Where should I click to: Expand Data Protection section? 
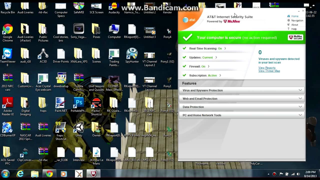coord(242,107)
